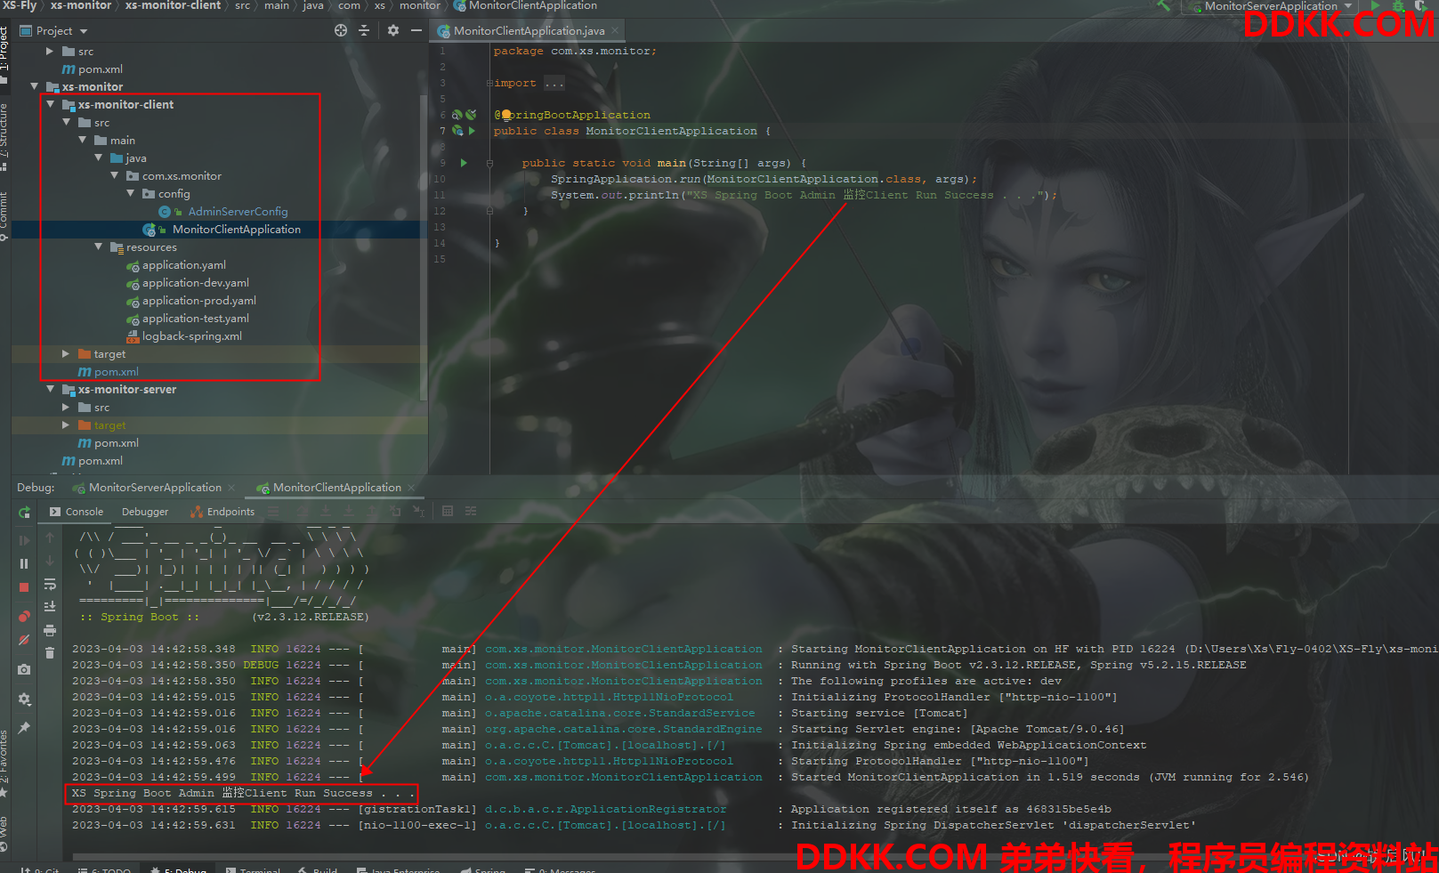The height and width of the screenshot is (873, 1439).
Task: Hide the Project tool window
Action: 416,30
